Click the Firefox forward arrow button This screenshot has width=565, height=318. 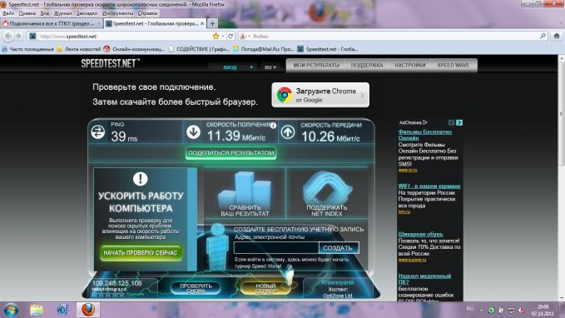[x=18, y=36]
